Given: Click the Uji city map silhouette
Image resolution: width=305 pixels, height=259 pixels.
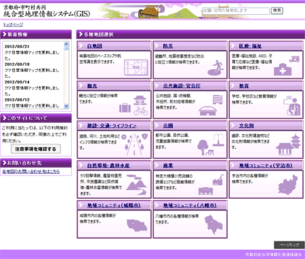Looking at the screenshot, I should tap(288, 185).
